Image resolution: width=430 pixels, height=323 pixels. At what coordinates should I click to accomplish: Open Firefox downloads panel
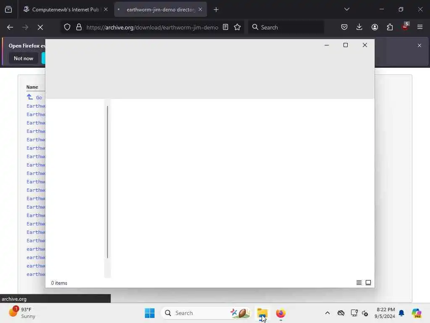(359, 27)
